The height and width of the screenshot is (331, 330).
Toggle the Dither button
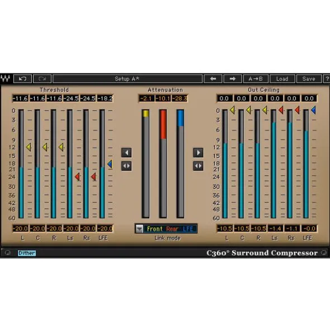(x=27, y=253)
